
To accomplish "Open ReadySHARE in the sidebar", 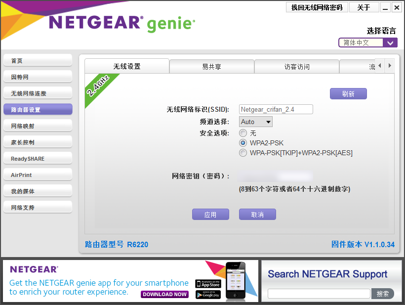I will [38, 158].
